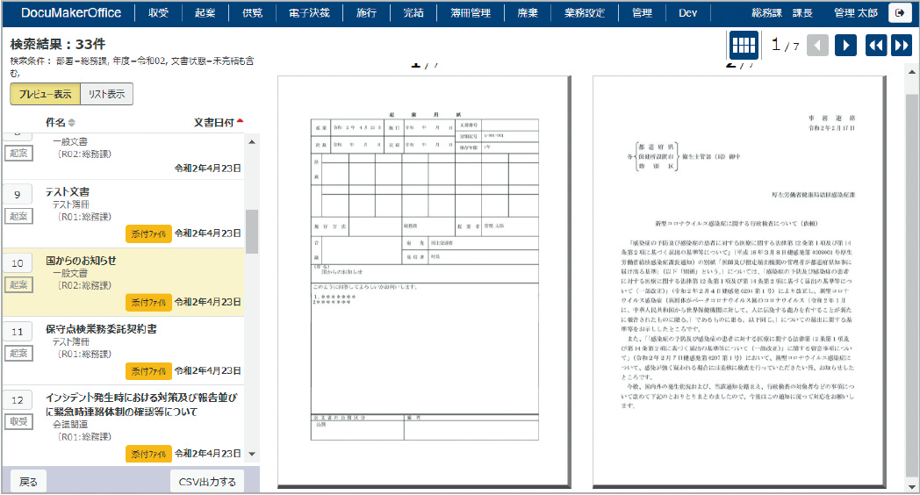Click the 総務課 課長 user role label
The image size is (920, 495).
click(x=782, y=13)
